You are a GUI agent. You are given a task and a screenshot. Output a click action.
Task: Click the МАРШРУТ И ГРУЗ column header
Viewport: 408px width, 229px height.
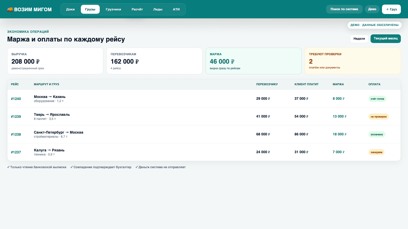46,84
